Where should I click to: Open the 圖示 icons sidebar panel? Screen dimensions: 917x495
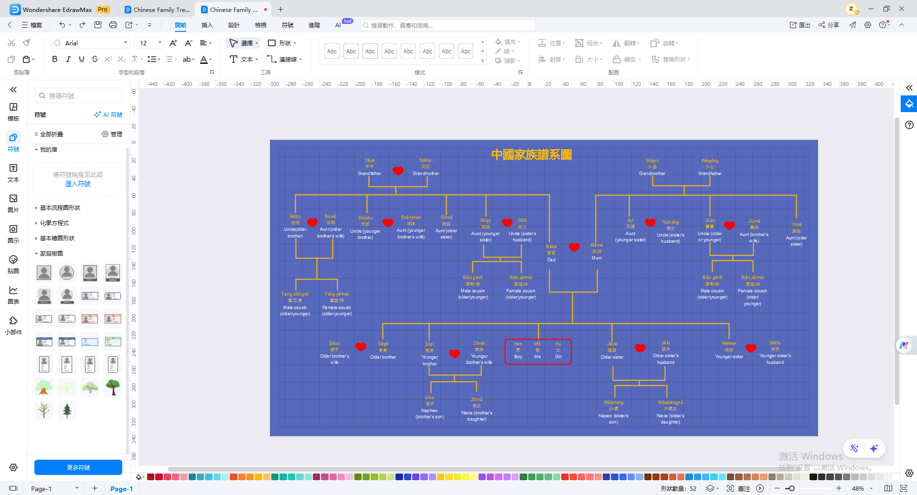click(13, 234)
